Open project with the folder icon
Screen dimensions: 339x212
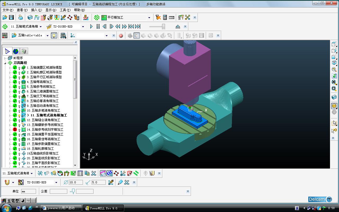pos(5,17)
